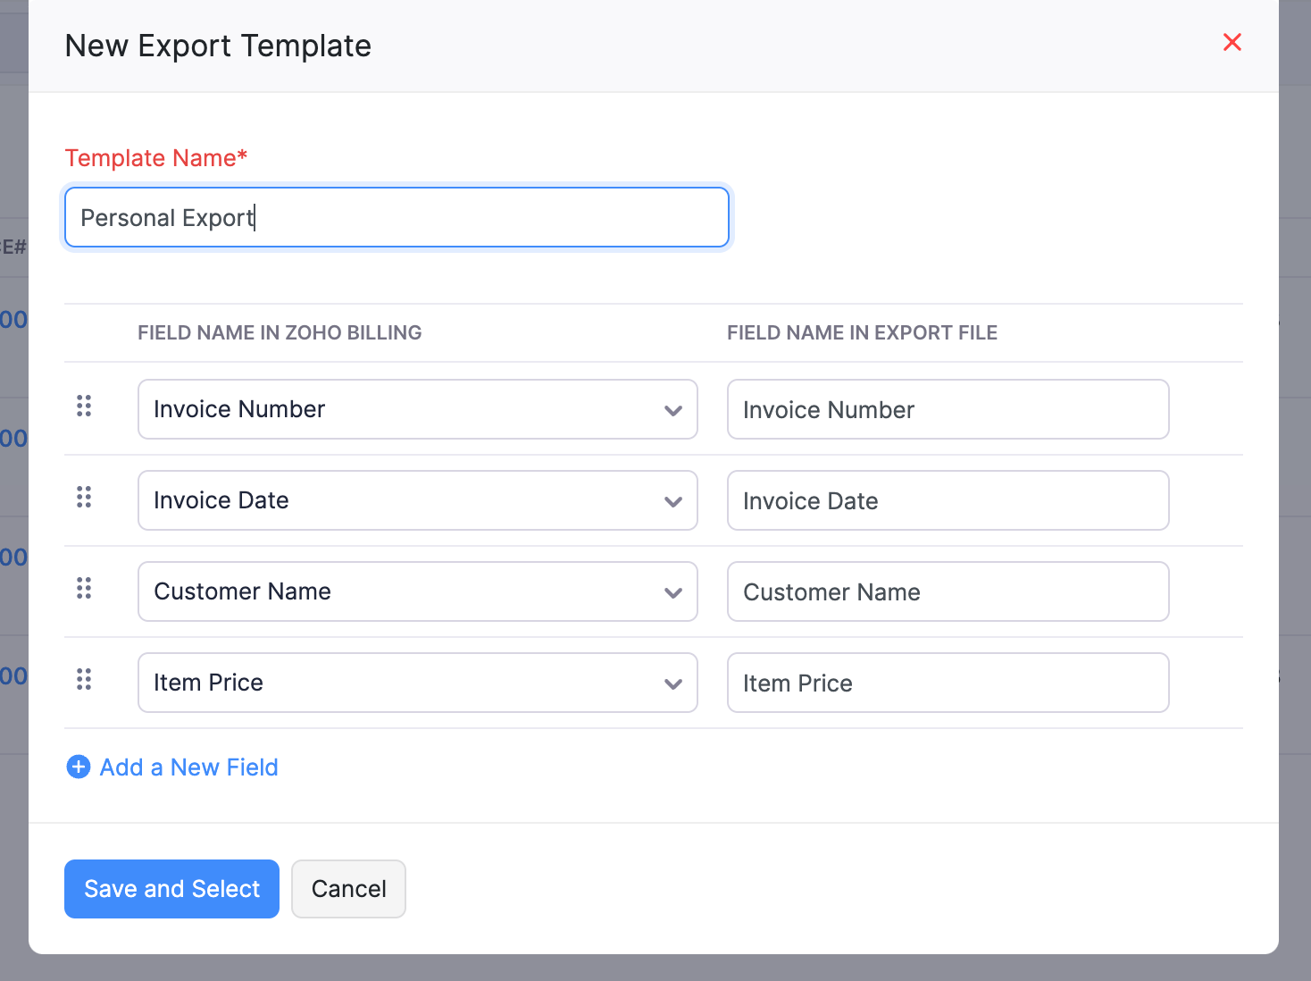Image resolution: width=1311 pixels, height=981 pixels.
Task: Grab the drag handle beside Customer Name row
Action: coord(84,588)
